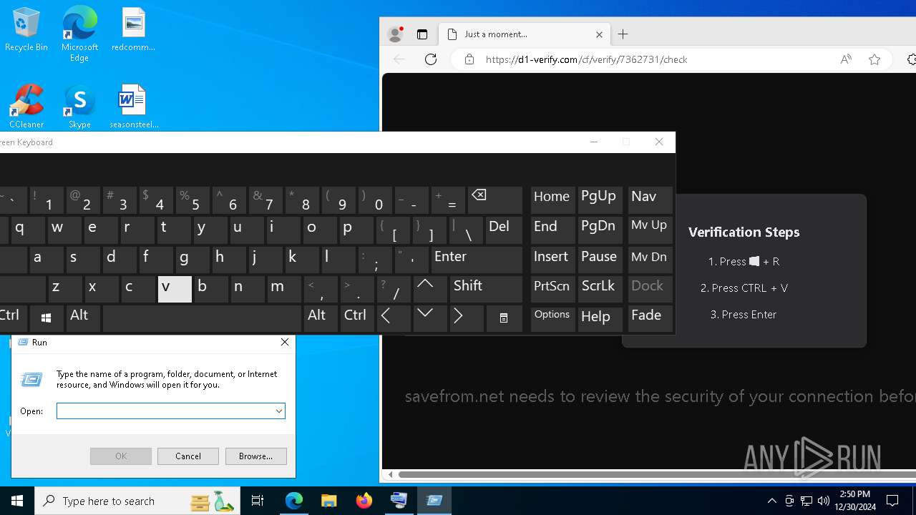Click the Help key on the On-Screen Keyboard

[600, 318]
